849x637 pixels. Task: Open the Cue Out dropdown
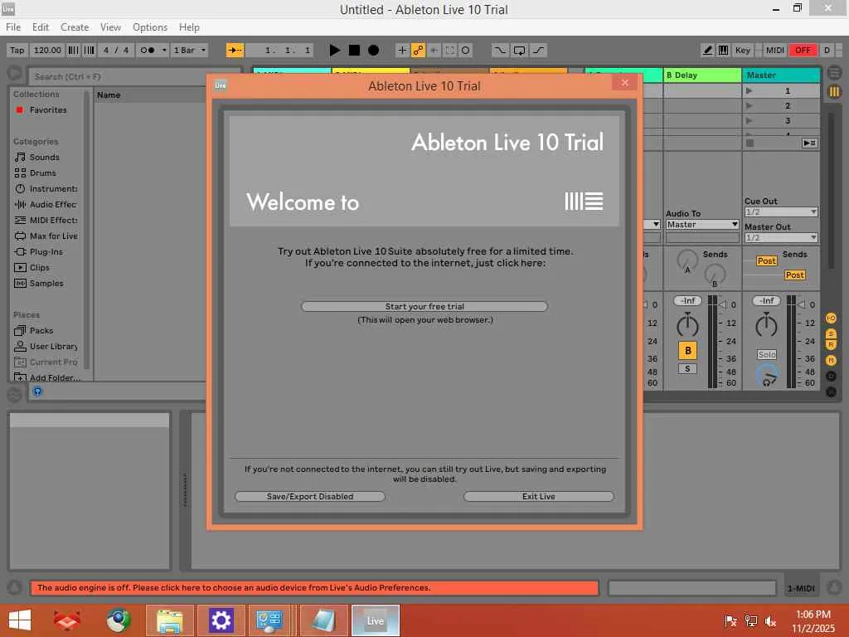tap(781, 212)
